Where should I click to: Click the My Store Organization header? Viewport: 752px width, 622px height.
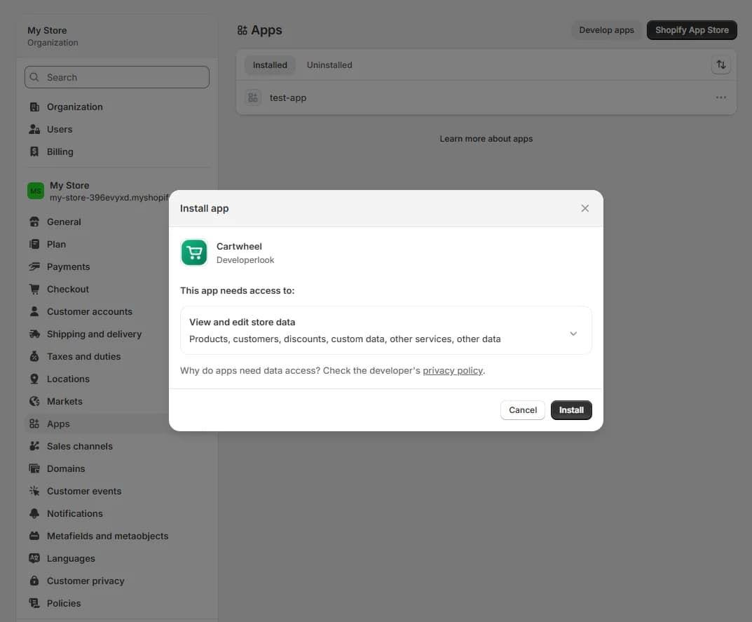53,36
